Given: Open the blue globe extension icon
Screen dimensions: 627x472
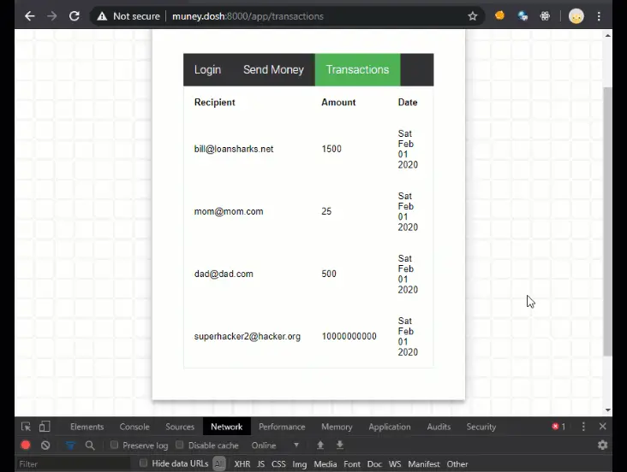Looking at the screenshot, I should click(522, 16).
